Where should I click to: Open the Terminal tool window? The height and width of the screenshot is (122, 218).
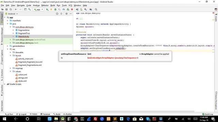(x=45, y=114)
